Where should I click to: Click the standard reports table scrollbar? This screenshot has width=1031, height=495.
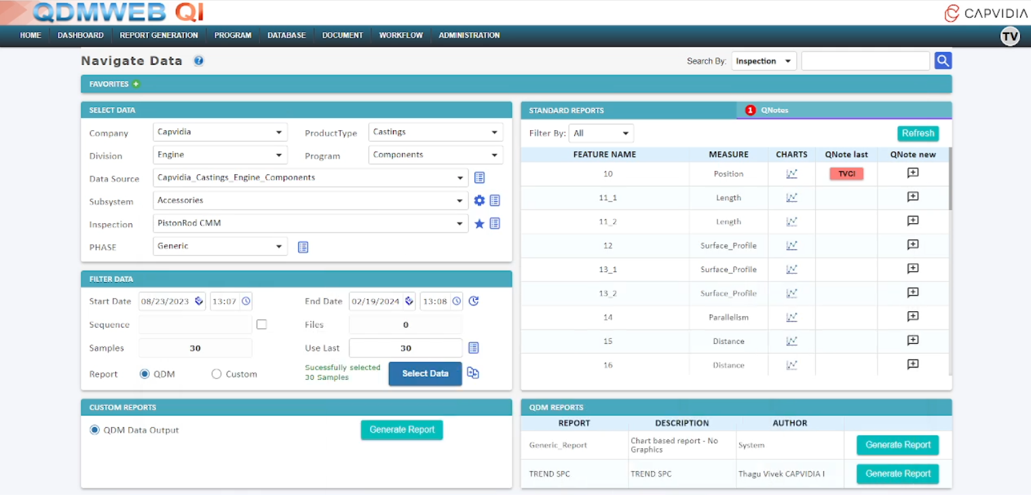[x=950, y=179]
